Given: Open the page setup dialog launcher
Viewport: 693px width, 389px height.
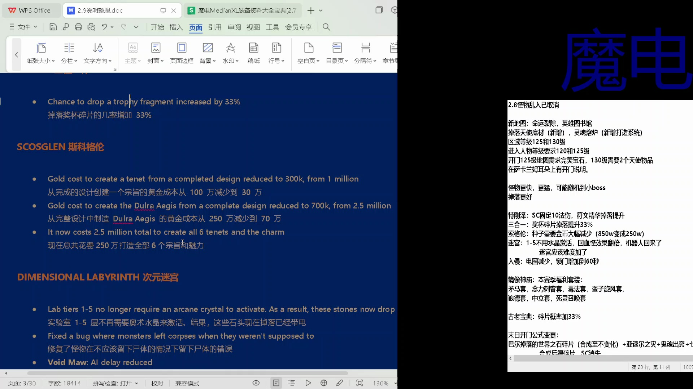Looking at the screenshot, I should tap(115, 70).
